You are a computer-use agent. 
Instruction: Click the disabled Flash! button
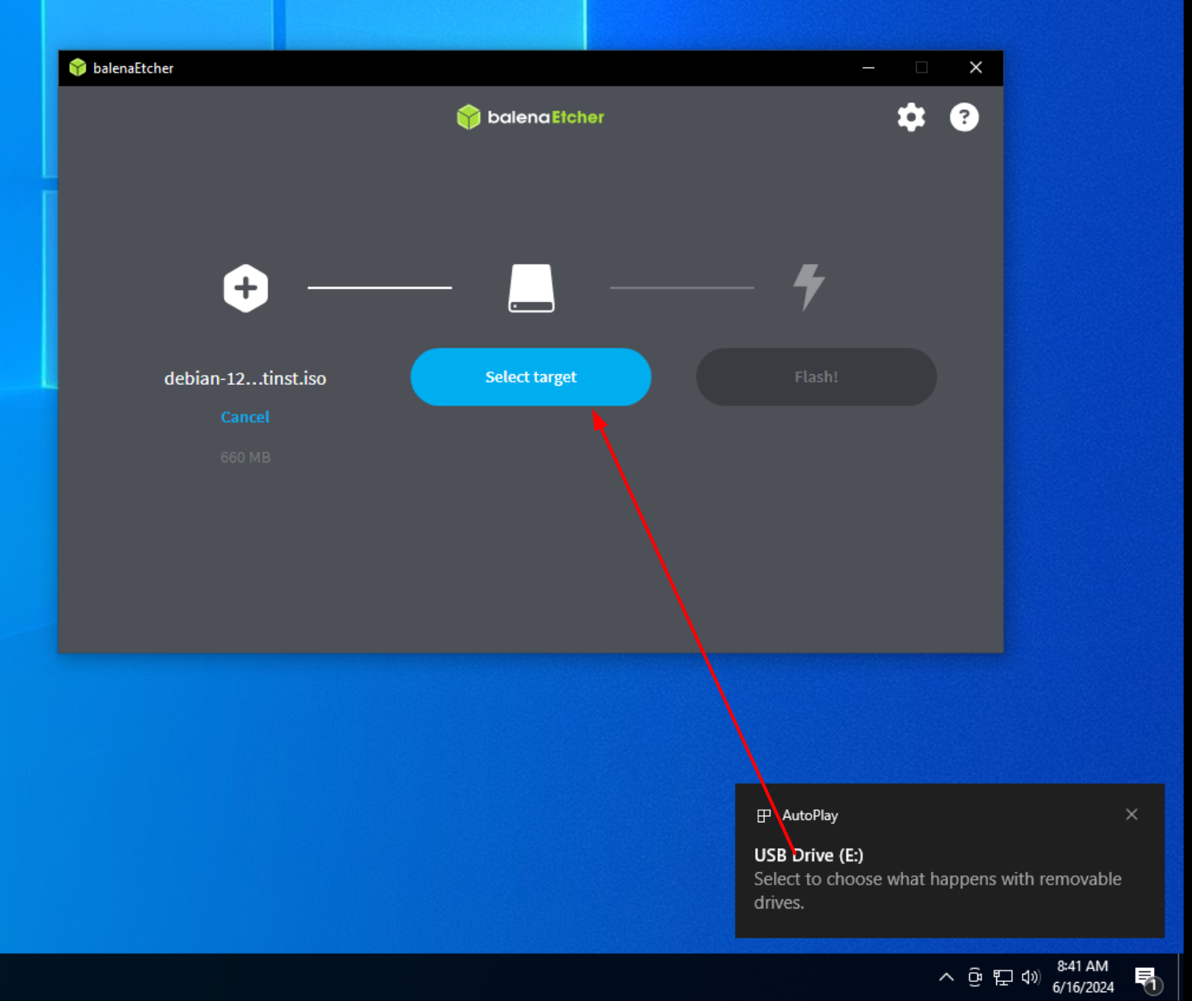(816, 377)
